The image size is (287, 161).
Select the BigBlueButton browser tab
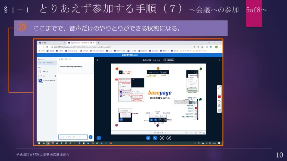[x=79, y=42]
